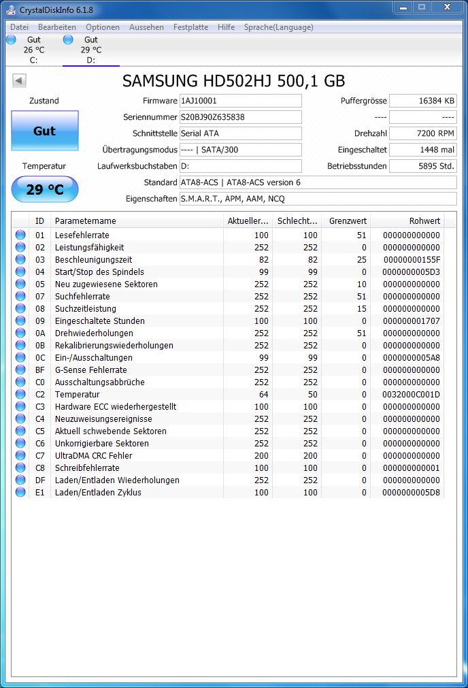Open the Hilfe menu

coord(227,27)
